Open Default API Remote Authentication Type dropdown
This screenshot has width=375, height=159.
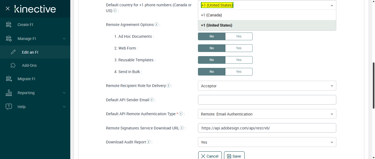pos(267,114)
